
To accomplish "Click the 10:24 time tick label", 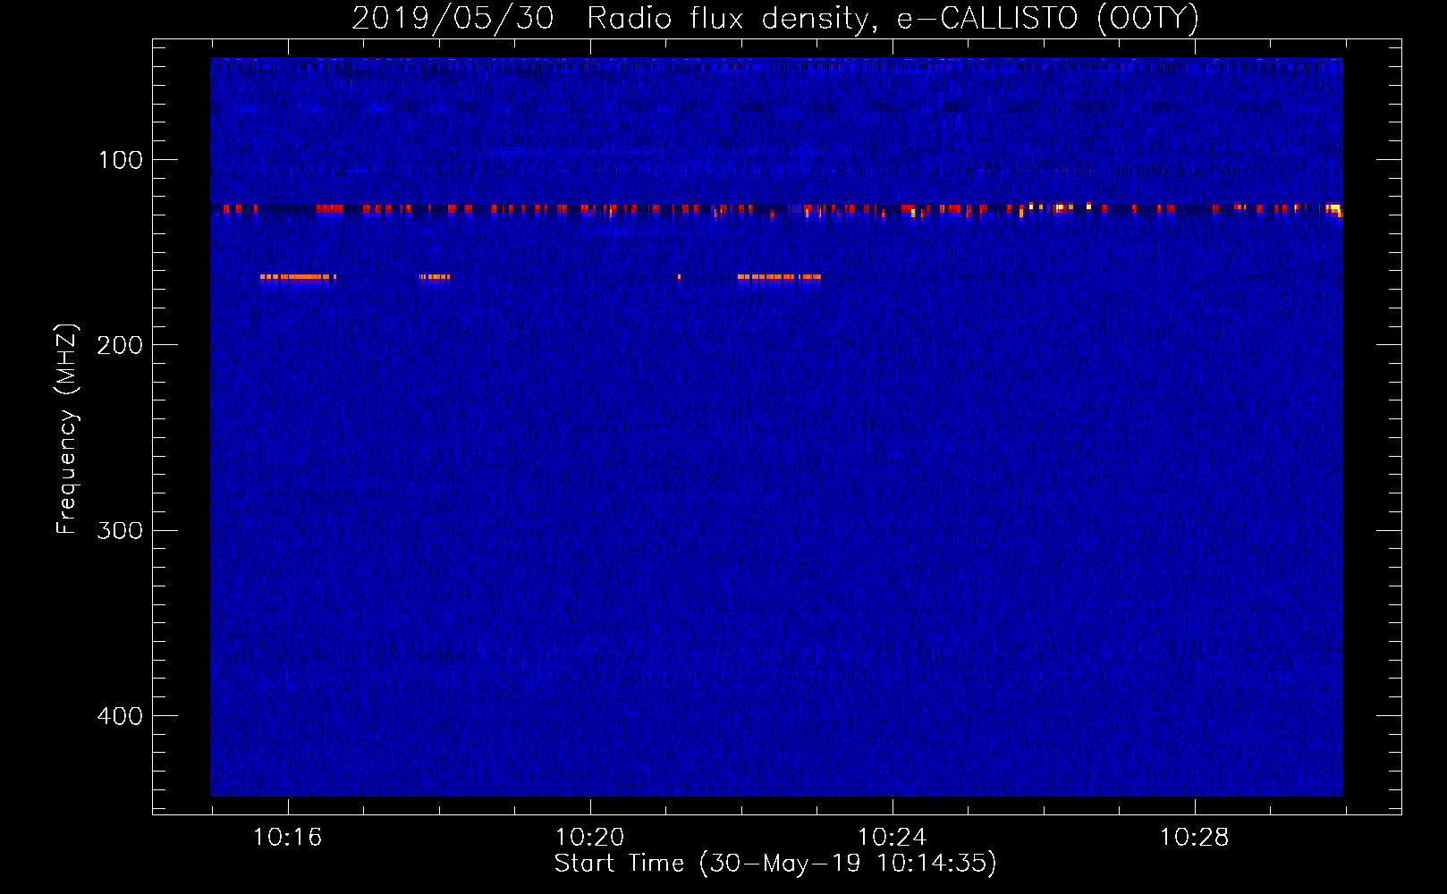I will point(893,838).
